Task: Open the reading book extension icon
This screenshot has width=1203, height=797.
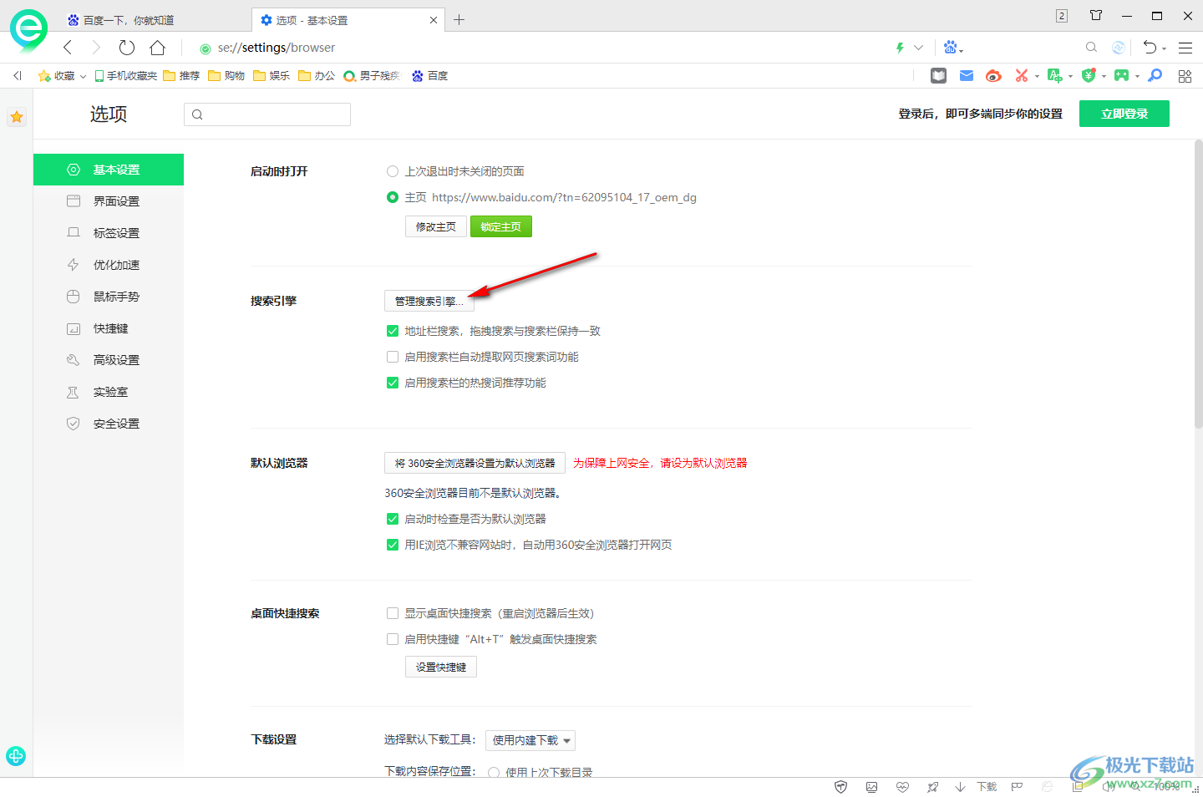Action: point(939,76)
